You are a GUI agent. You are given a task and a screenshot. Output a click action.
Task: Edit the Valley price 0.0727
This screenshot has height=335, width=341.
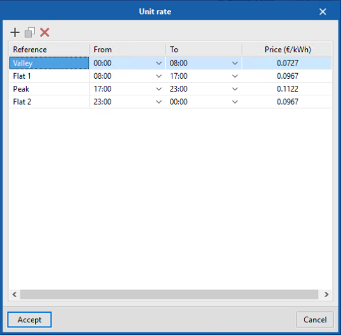coord(287,63)
